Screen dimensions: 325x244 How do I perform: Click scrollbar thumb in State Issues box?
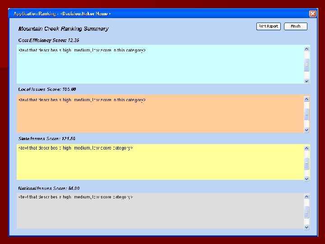click(306, 164)
